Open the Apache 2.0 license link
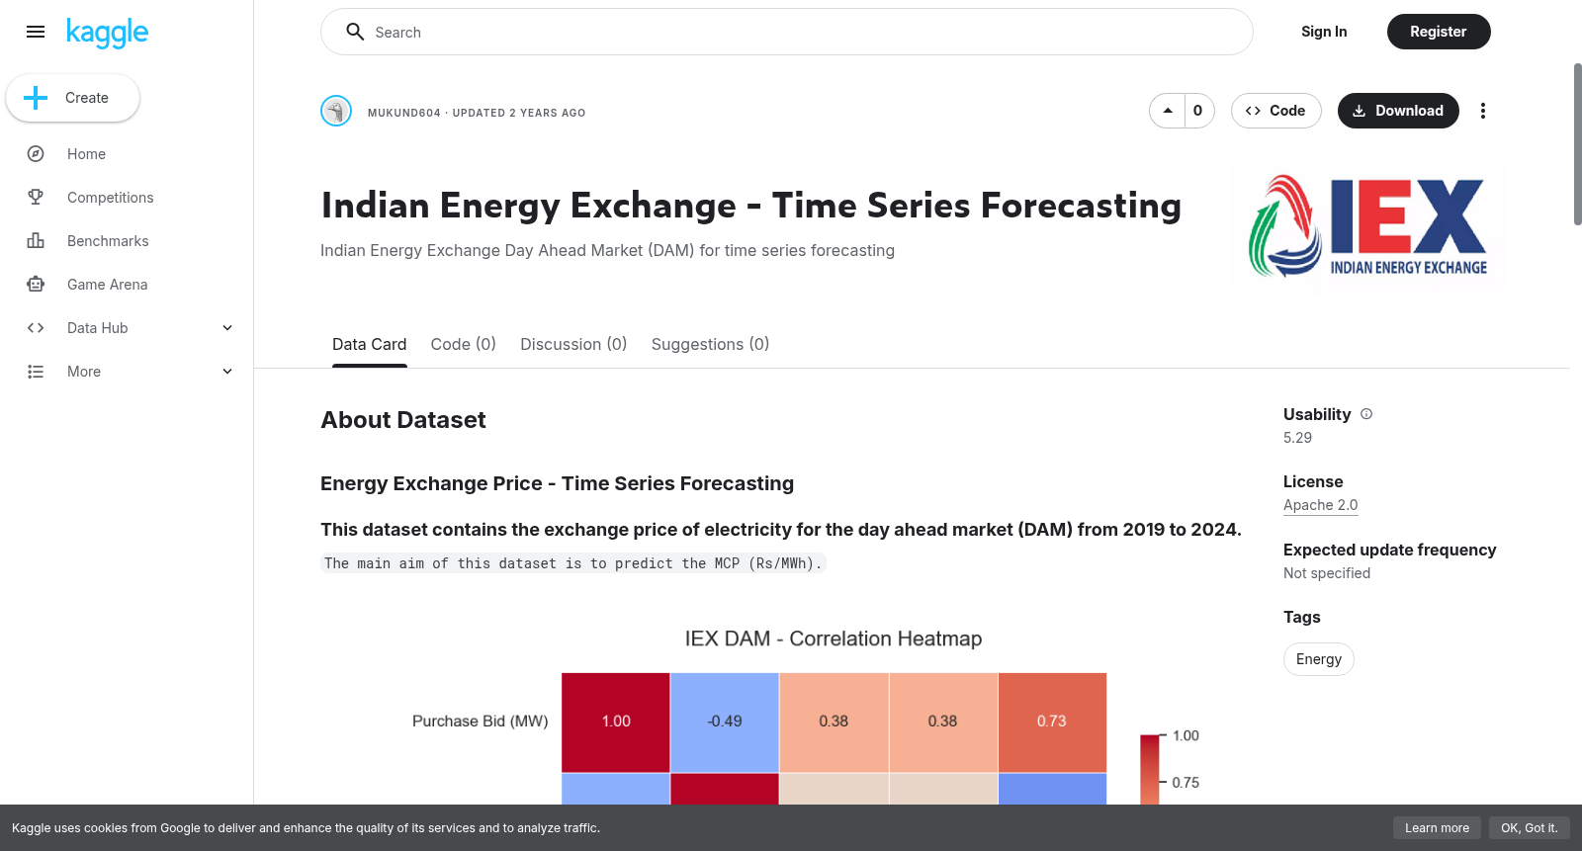This screenshot has height=851, width=1582. pos(1320,505)
